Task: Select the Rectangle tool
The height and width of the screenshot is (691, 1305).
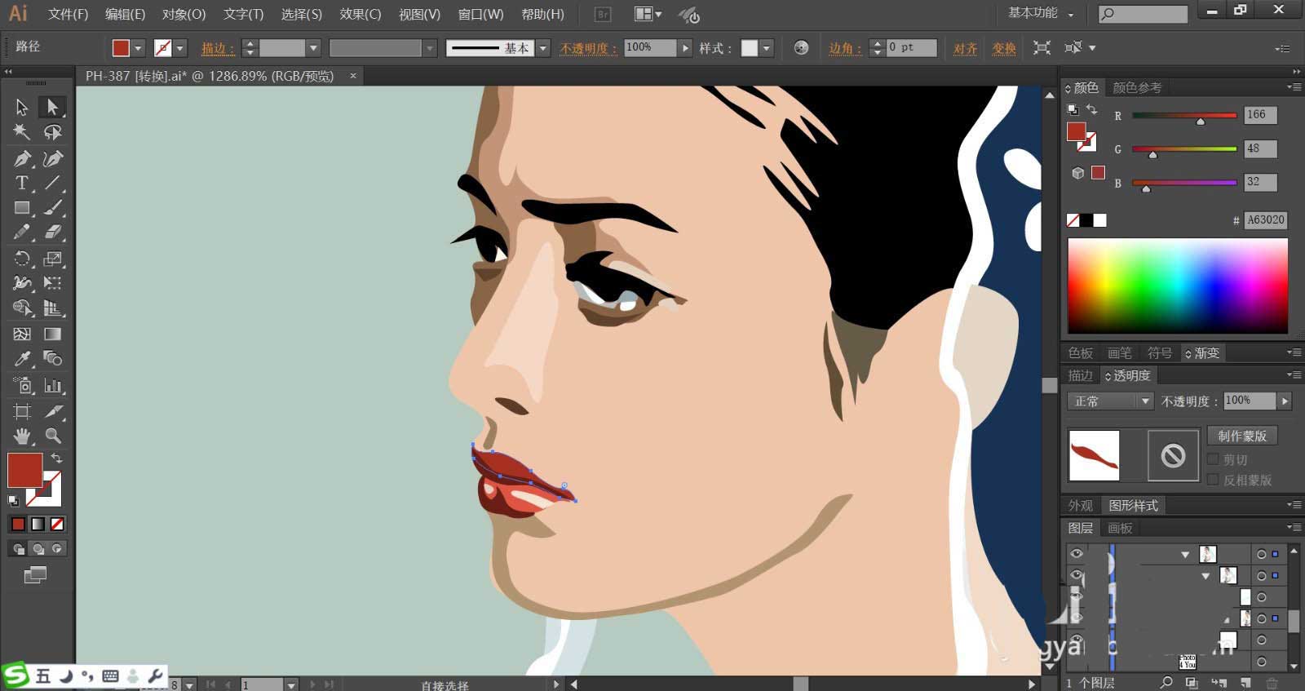Action: pyautogui.click(x=22, y=208)
